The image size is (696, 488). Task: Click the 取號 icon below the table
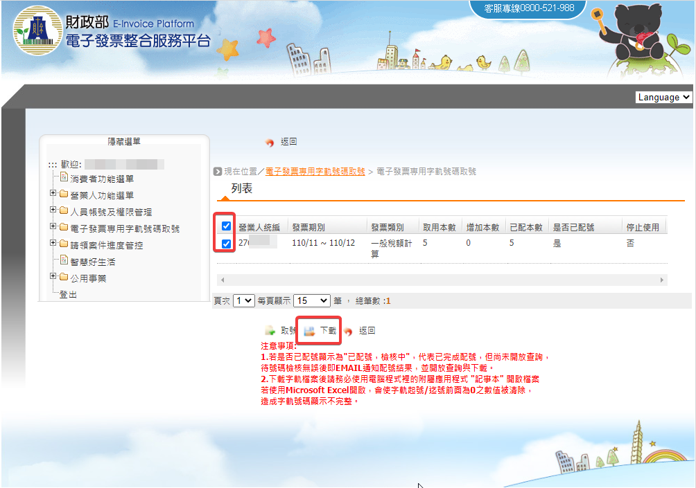(x=270, y=331)
